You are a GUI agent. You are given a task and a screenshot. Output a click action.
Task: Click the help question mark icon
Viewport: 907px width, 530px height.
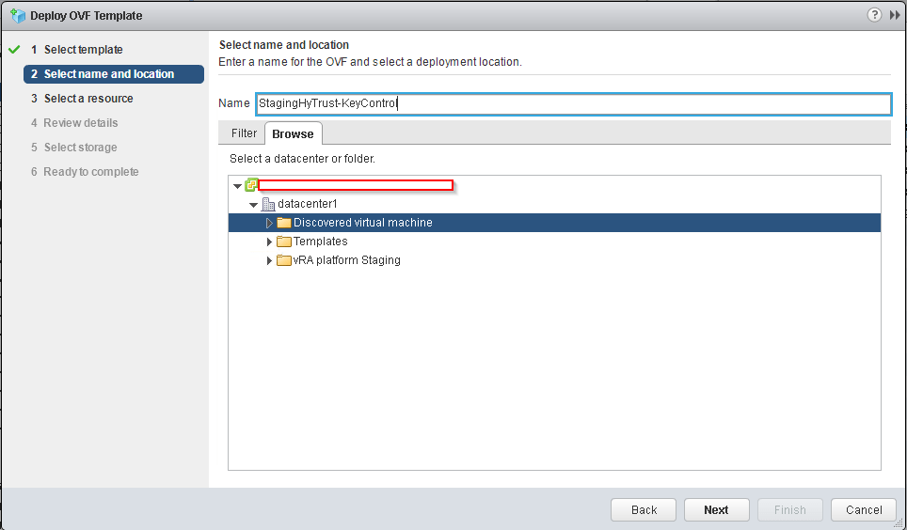pyautogui.click(x=874, y=15)
